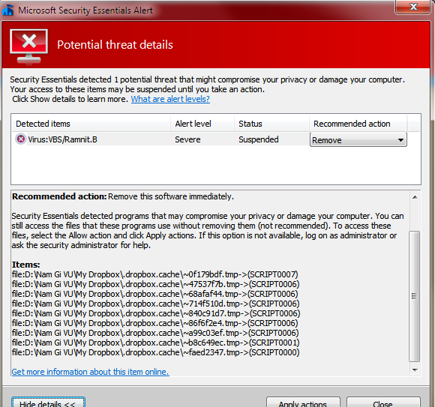435x407 pixels.
Task: Click the bold 'Items:' label
Action: pos(26,265)
